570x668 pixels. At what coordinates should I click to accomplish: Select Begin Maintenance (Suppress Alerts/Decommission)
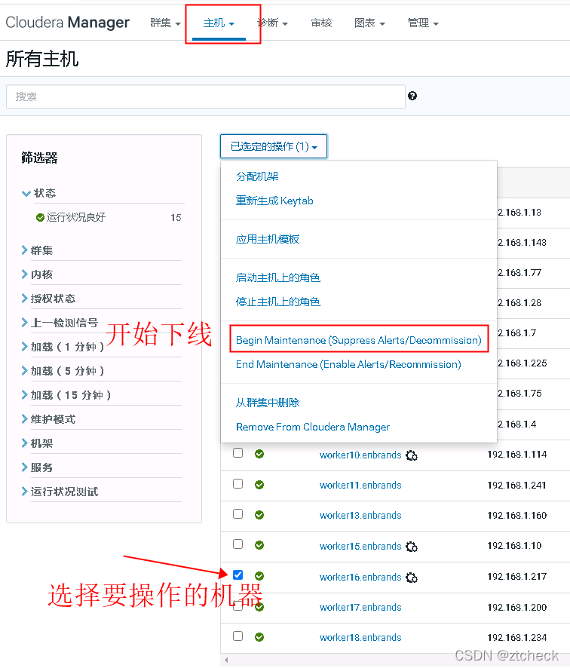point(358,340)
